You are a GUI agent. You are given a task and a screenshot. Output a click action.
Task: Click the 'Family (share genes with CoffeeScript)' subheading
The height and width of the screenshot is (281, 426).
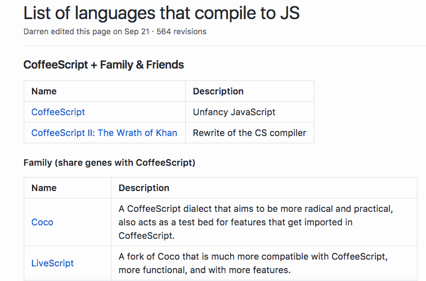click(x=109, y=163)
